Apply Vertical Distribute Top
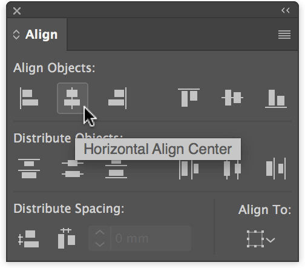 [29, 169]
